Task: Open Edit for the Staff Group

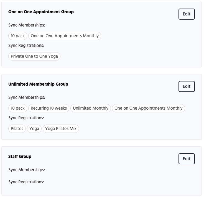Action: (x=187, y=159)
